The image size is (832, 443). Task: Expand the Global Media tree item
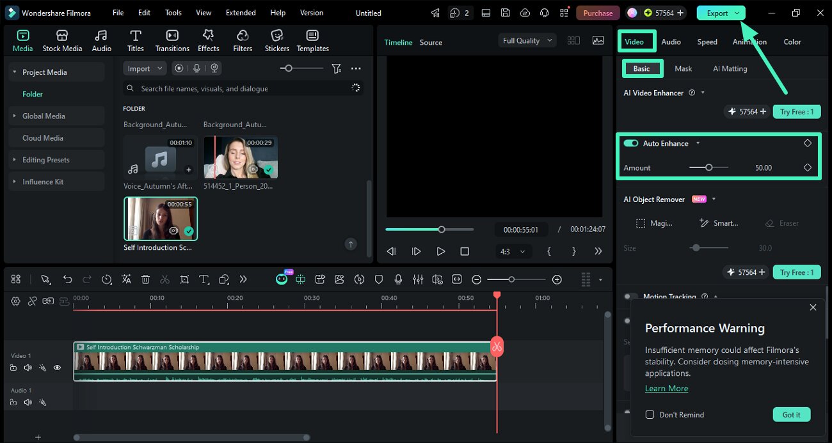[x=14, y=116]
